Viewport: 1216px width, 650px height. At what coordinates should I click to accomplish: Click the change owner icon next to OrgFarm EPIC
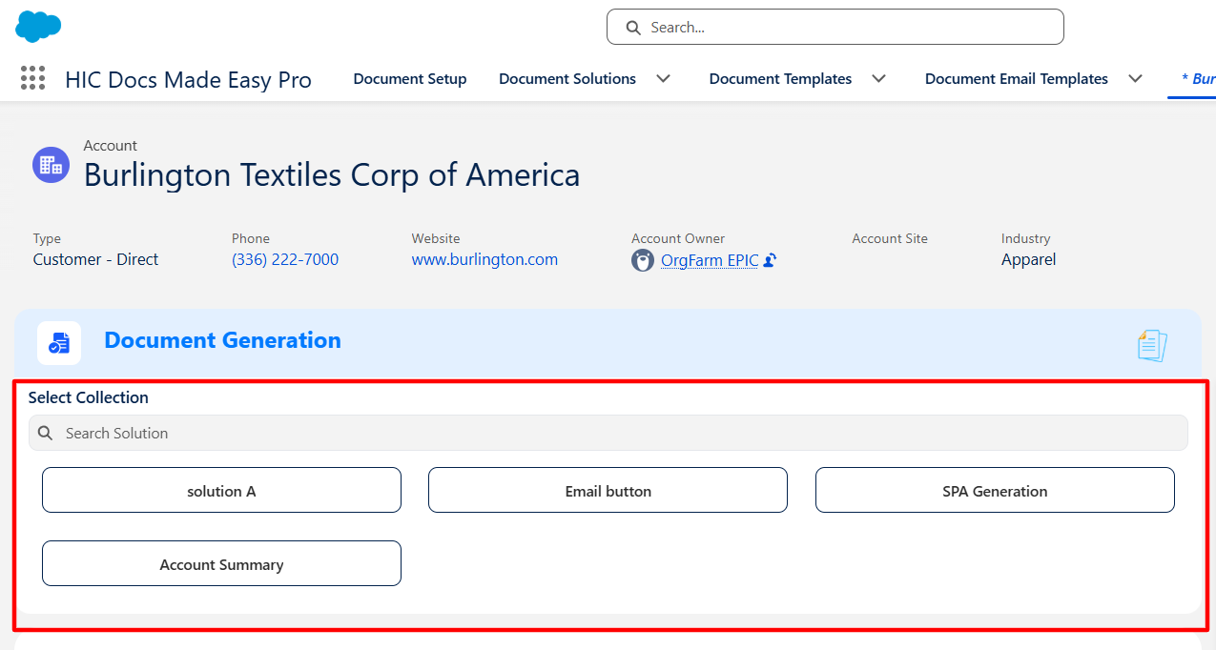pyautogui.click(x=770, y=260)
